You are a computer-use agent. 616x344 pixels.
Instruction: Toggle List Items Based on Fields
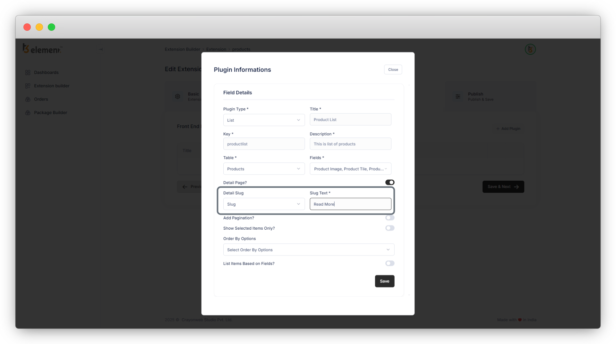(x=389, y=263)
